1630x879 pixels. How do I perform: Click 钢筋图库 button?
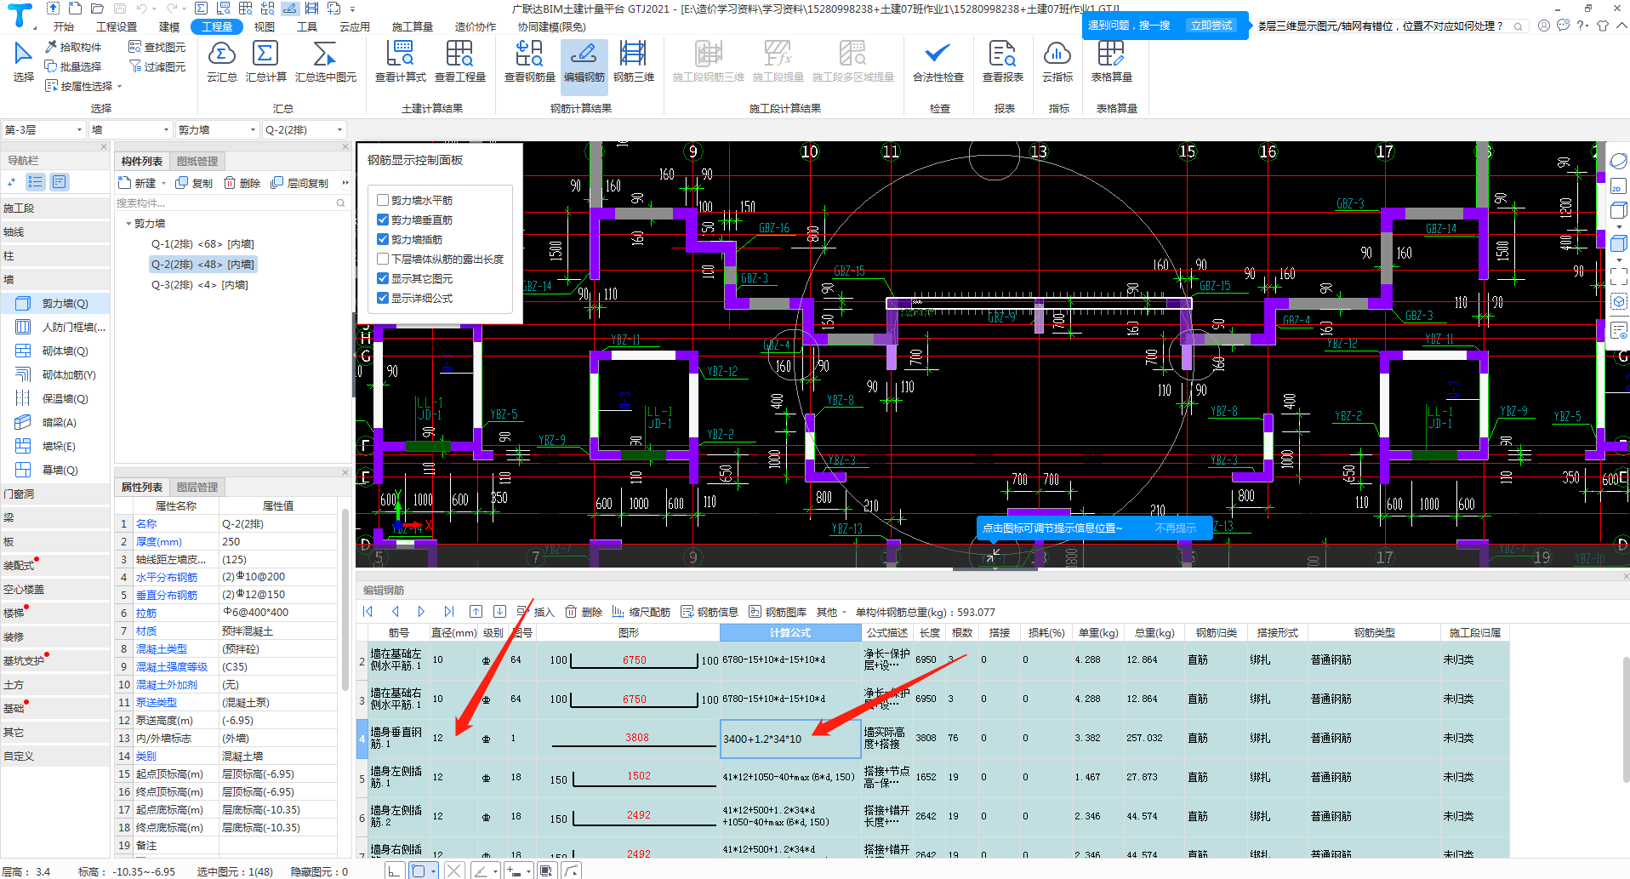(778, 612)
